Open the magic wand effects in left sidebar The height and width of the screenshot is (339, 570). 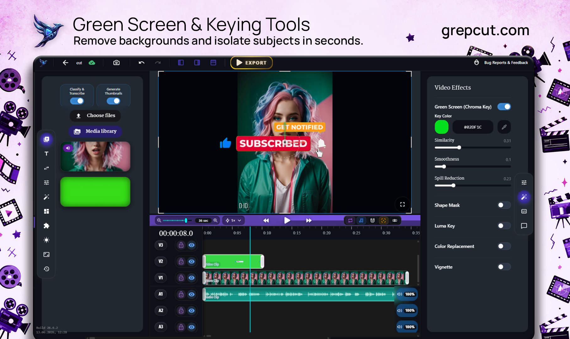(46, 197)
